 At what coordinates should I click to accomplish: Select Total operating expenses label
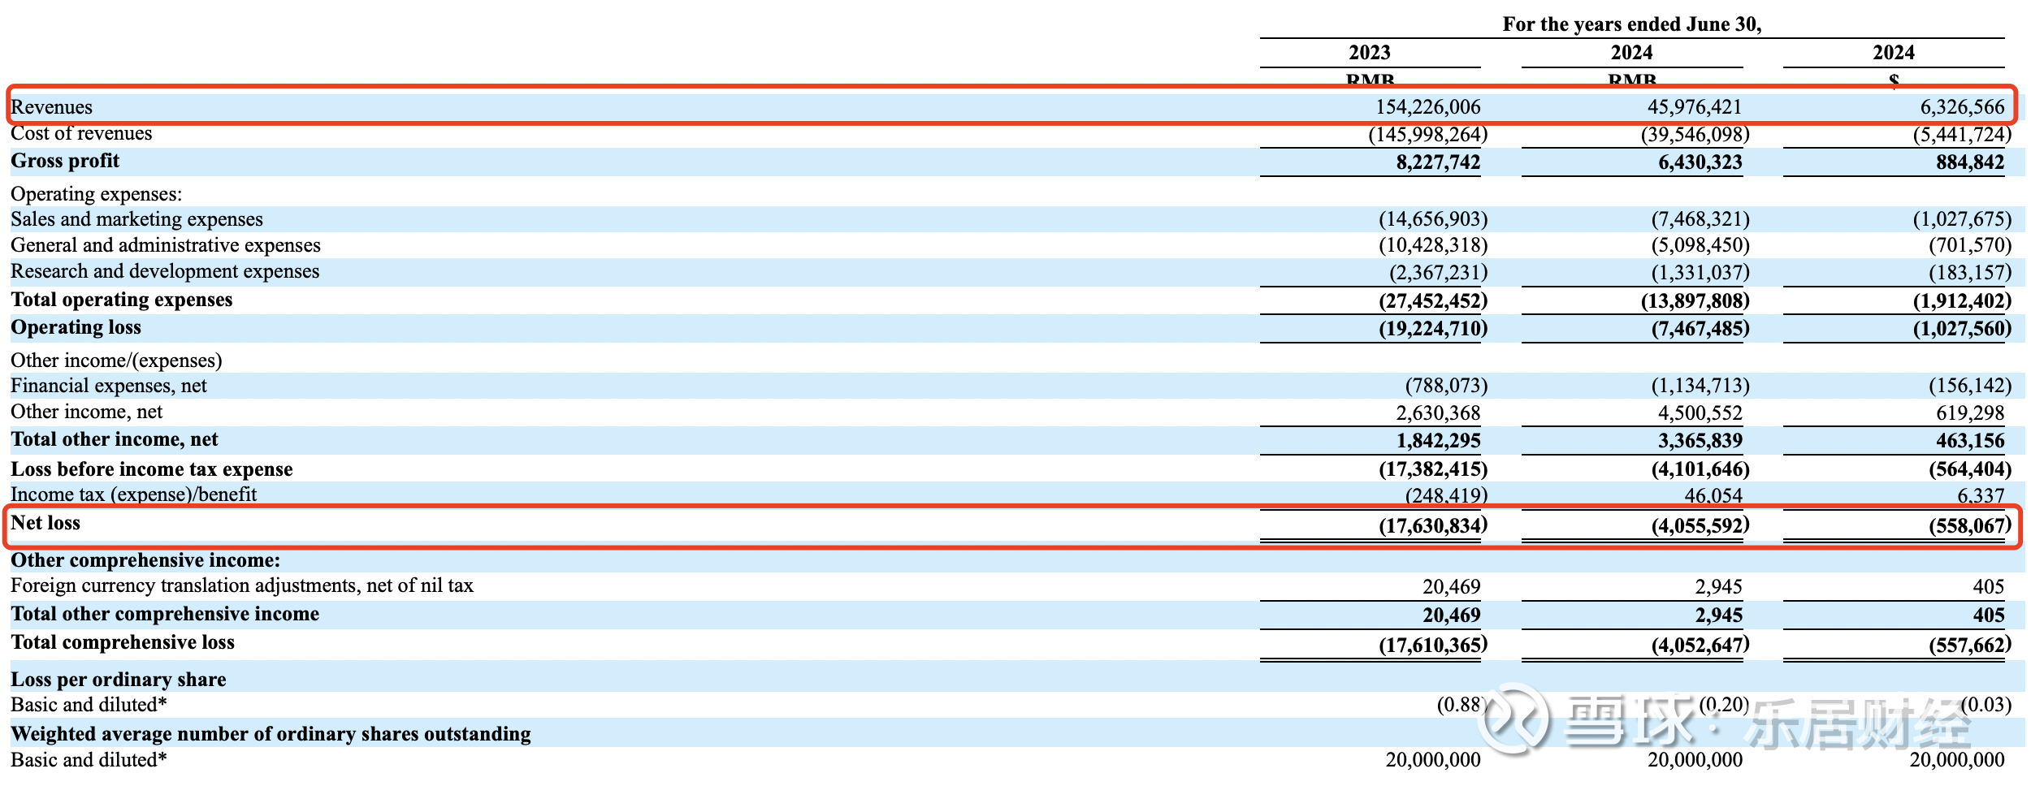click(122, 300)
